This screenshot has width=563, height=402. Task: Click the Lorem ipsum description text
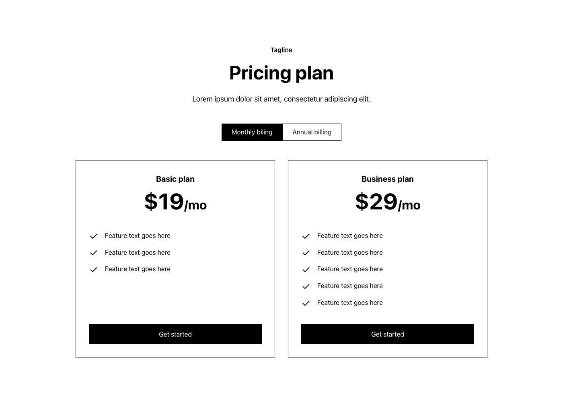pos(281,99)
